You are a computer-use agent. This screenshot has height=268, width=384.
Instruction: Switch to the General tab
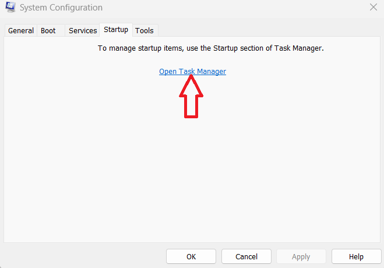point(21,30)
